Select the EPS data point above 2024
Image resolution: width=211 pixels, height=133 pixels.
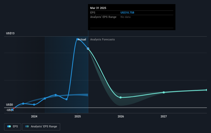point(34,104)
